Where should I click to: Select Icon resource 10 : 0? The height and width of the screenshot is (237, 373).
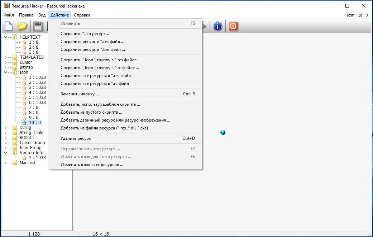coord(35,123)
